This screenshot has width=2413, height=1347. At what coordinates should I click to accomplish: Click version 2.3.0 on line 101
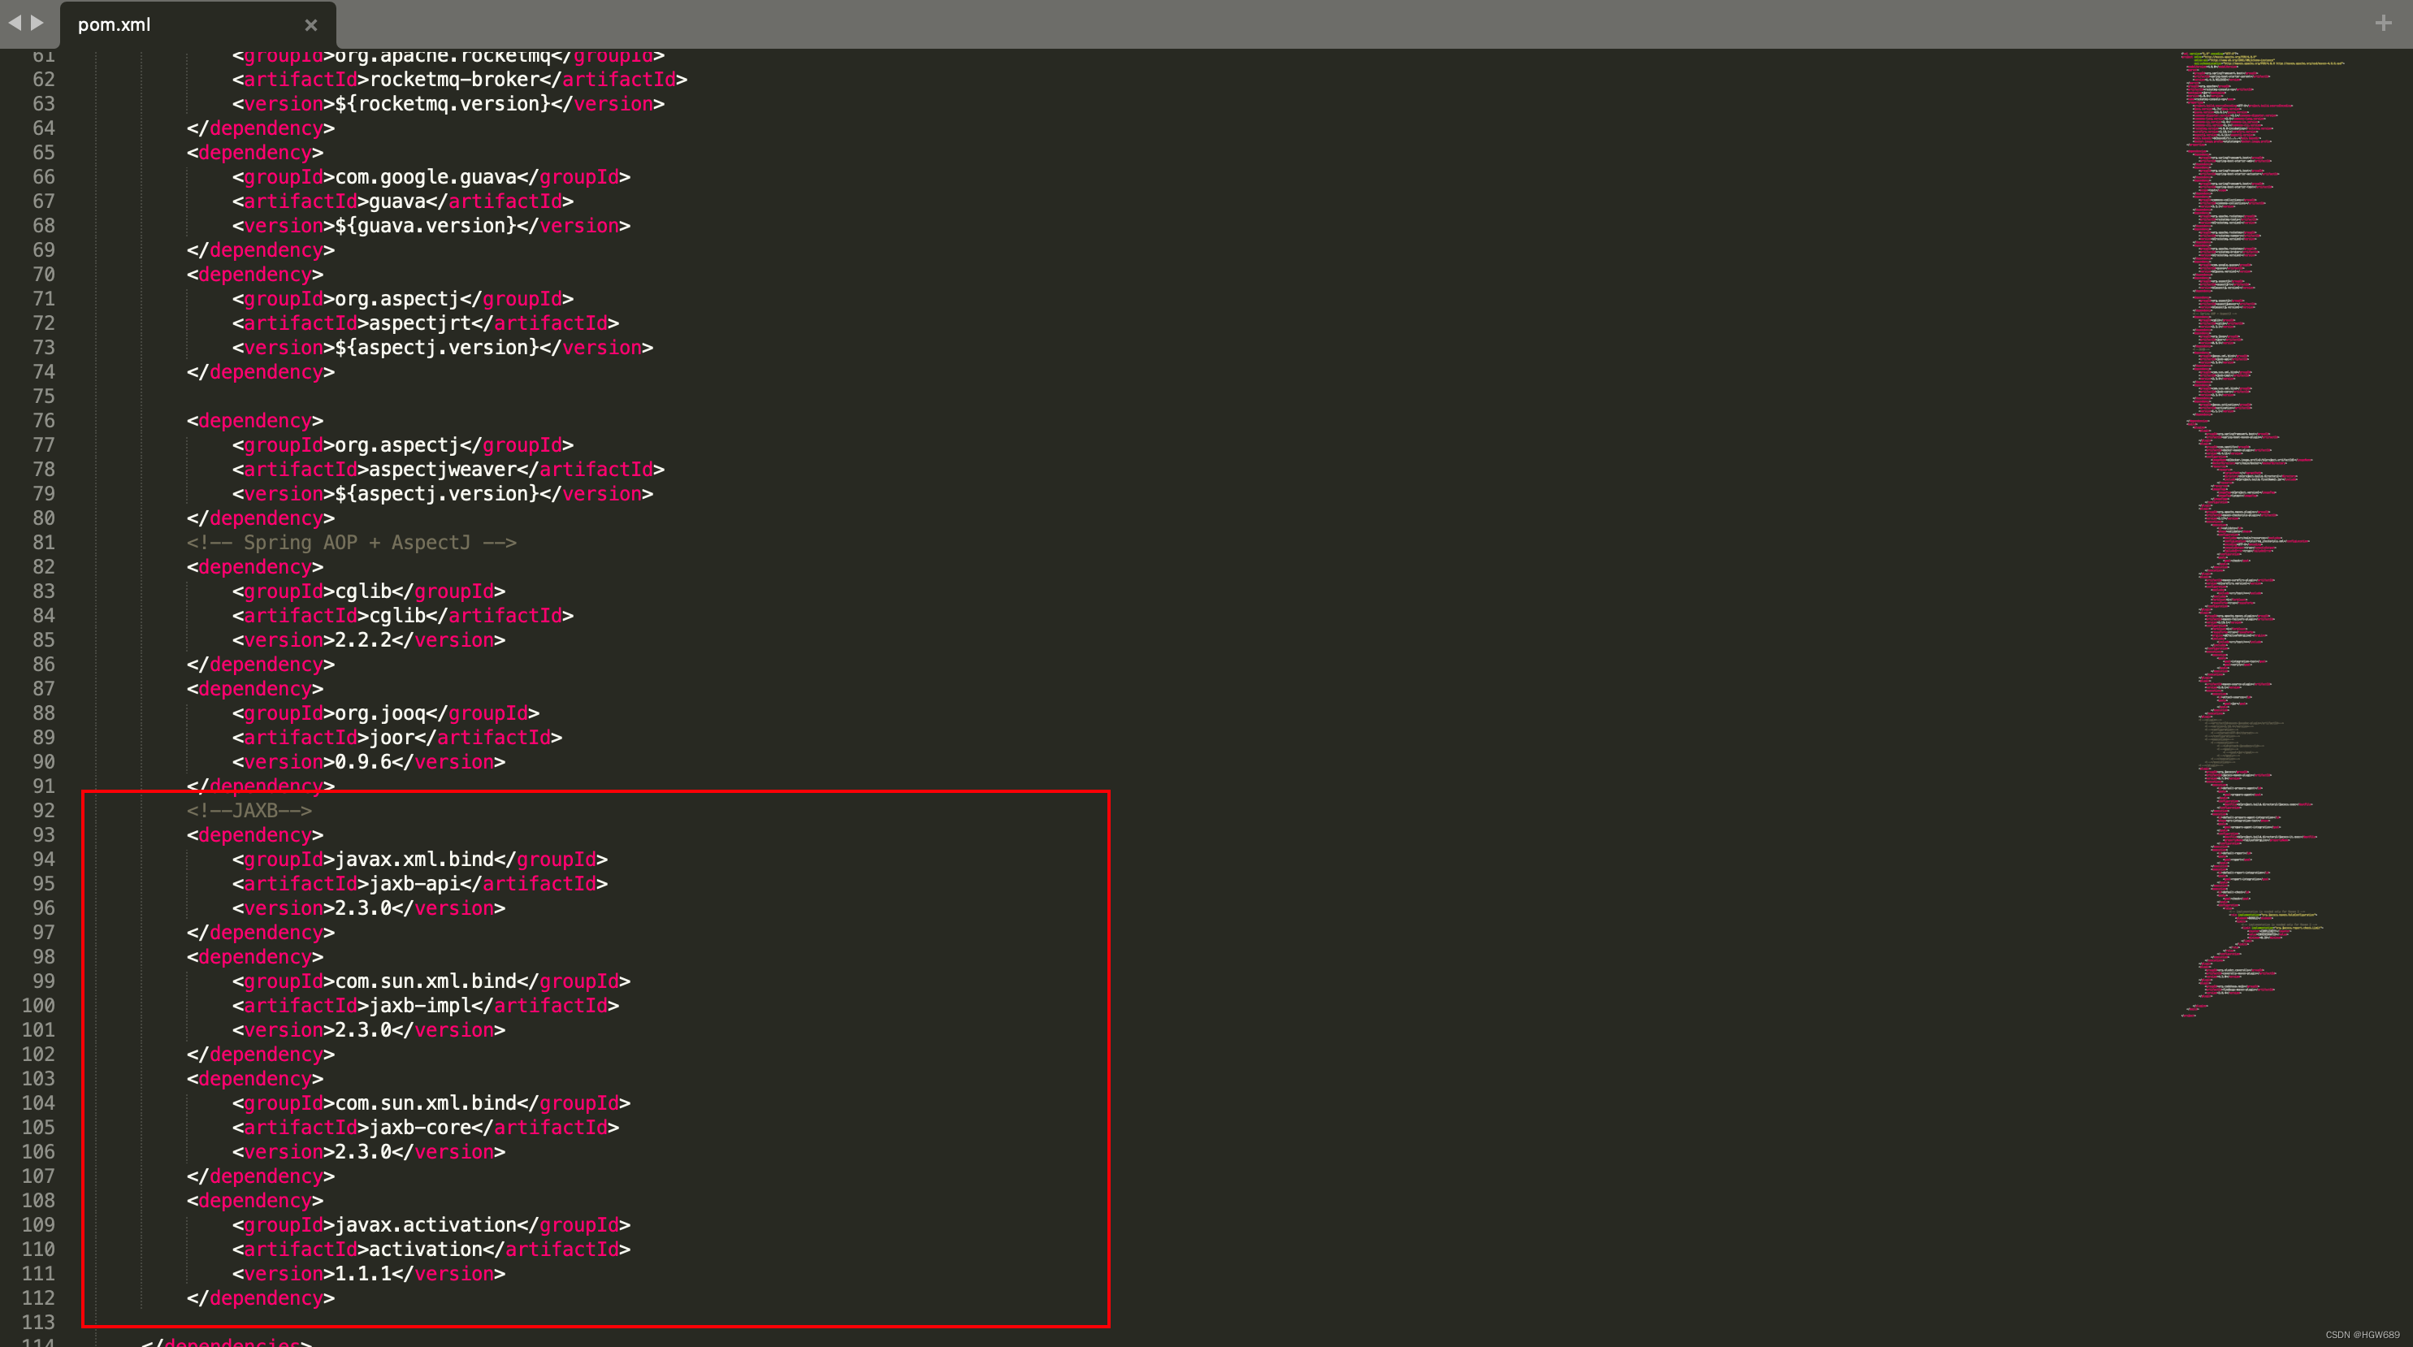tap(363, 1029)
